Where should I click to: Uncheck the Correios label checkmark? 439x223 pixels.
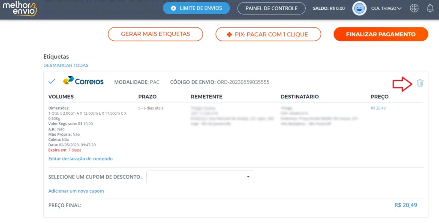[x=52, y=81]
